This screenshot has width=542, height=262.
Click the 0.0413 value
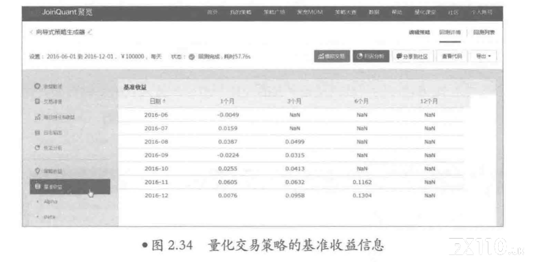[x=295, y=169]
